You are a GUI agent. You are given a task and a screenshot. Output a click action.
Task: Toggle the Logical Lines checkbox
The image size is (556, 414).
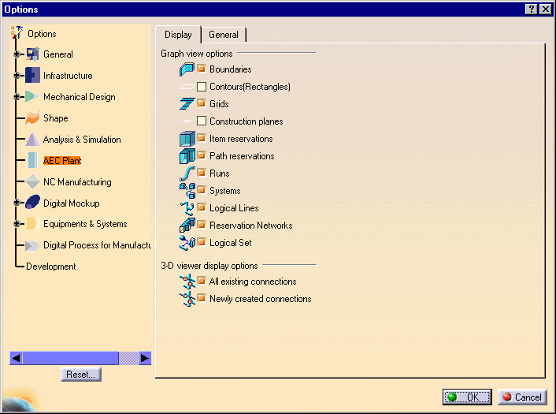(202, 208)
